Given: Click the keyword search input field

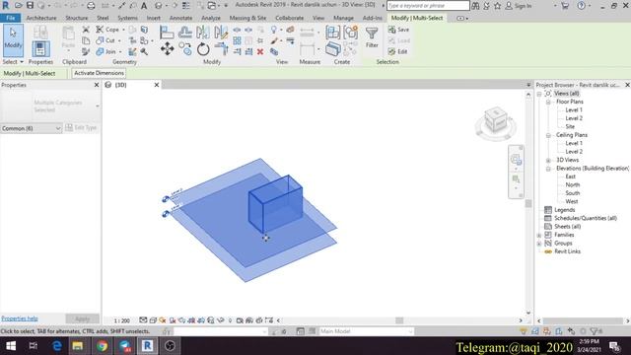Looking at the screenshot, I should tap(428, 6).
